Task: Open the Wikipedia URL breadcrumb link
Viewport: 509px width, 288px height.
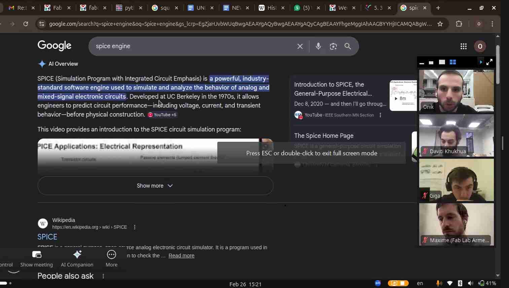Action: [90, 227]
